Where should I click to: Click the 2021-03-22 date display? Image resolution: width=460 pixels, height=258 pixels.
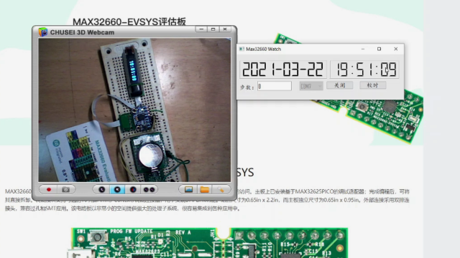[x=283, y=70]
